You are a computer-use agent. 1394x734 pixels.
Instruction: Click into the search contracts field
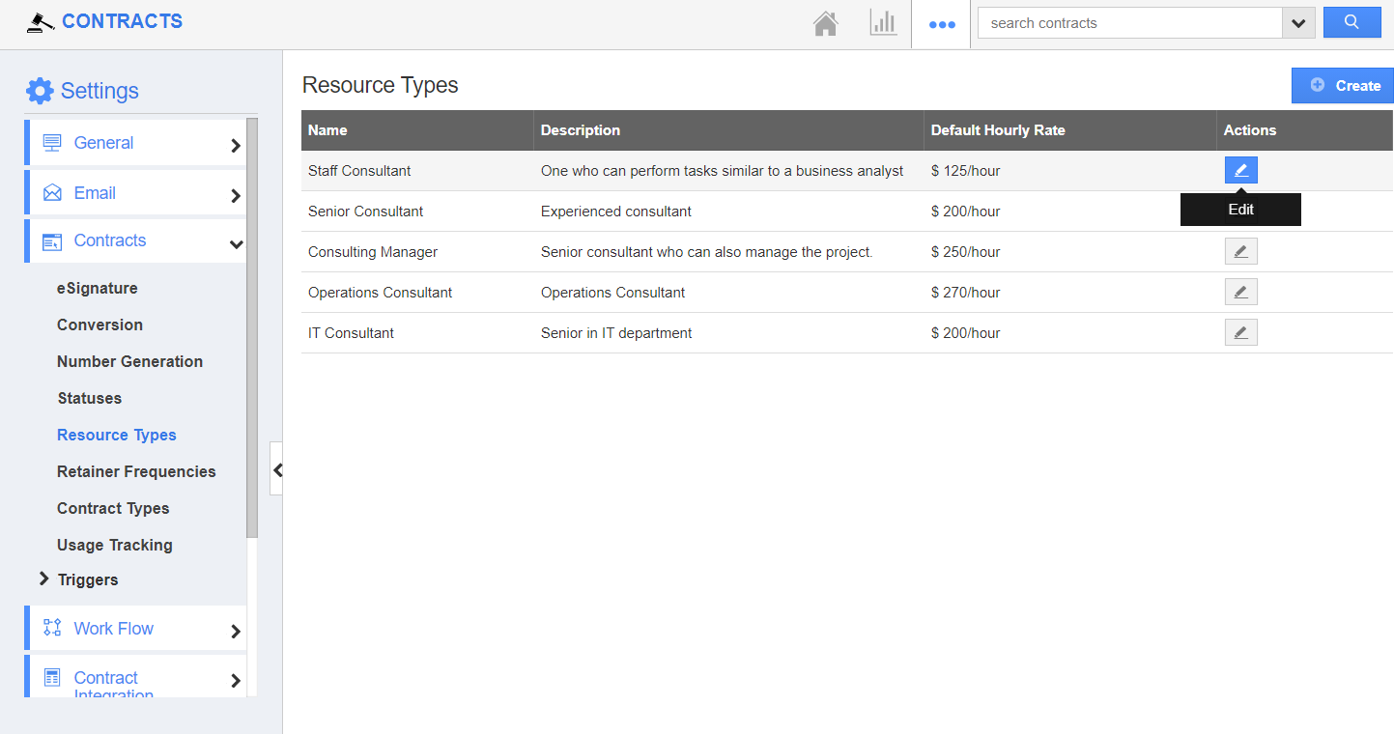click(x=1128, y=23)
